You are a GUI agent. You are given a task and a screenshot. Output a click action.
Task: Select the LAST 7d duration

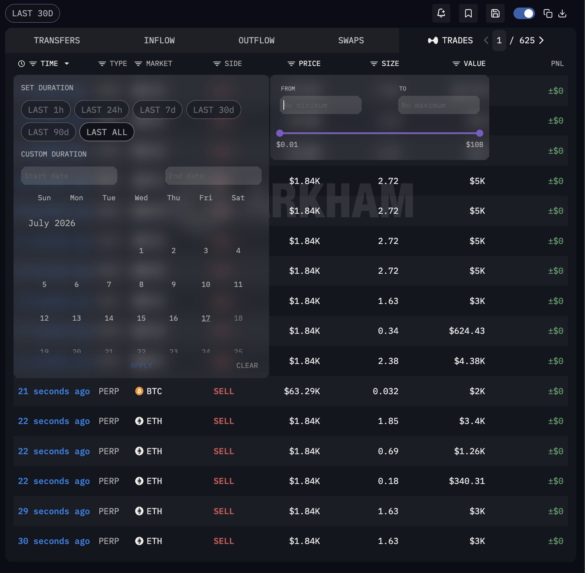tap(157, 110)
